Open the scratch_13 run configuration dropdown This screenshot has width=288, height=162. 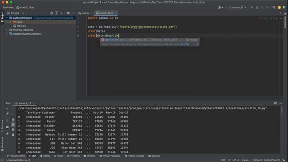[x=237, y=8]
